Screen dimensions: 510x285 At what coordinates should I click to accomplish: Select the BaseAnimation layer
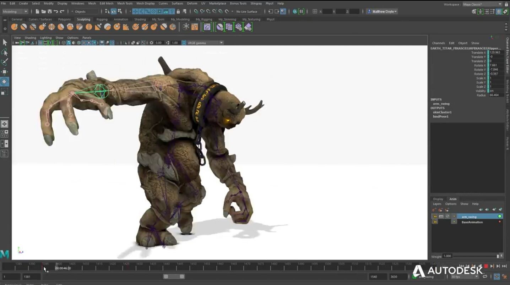[x=472, y=222]
